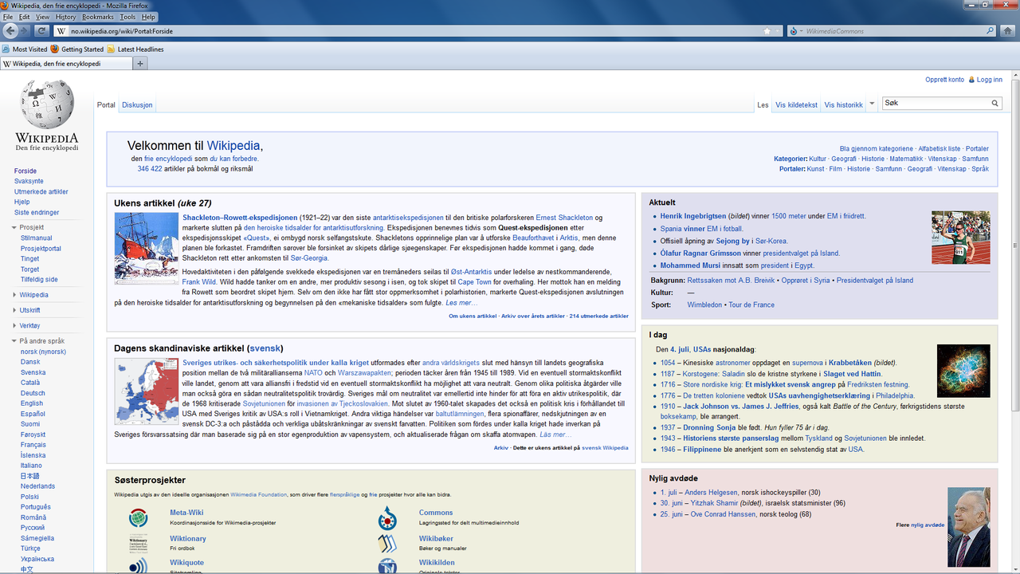Open the runner photo in Aktuelt
Image resolution: width=1020 pixels, height=574 pixels.
click(960, 238)
